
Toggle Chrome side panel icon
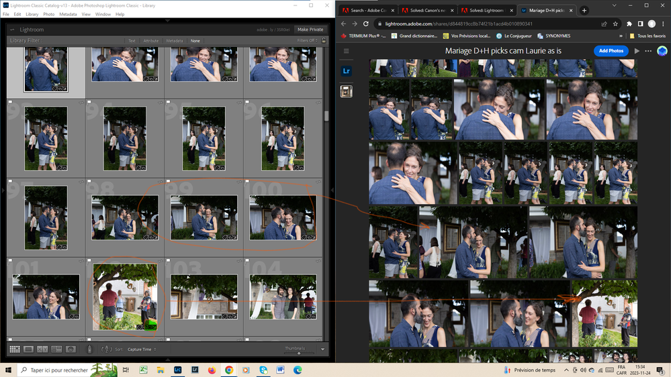[x=641, y=24]
